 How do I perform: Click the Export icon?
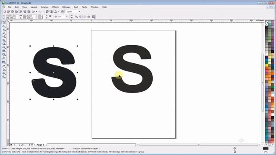[x=51, y=12]
